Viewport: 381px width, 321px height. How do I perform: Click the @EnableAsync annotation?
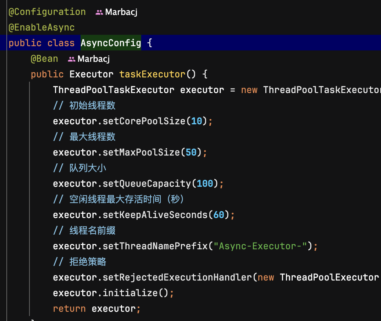pos(42,28)
